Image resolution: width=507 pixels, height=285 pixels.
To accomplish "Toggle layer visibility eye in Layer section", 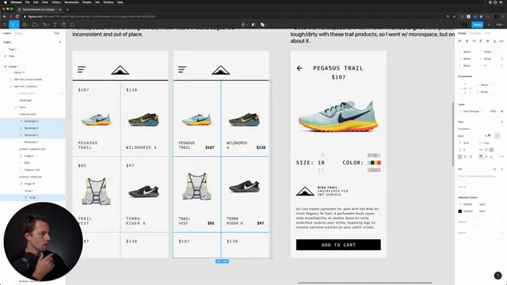I will (501, 111).
